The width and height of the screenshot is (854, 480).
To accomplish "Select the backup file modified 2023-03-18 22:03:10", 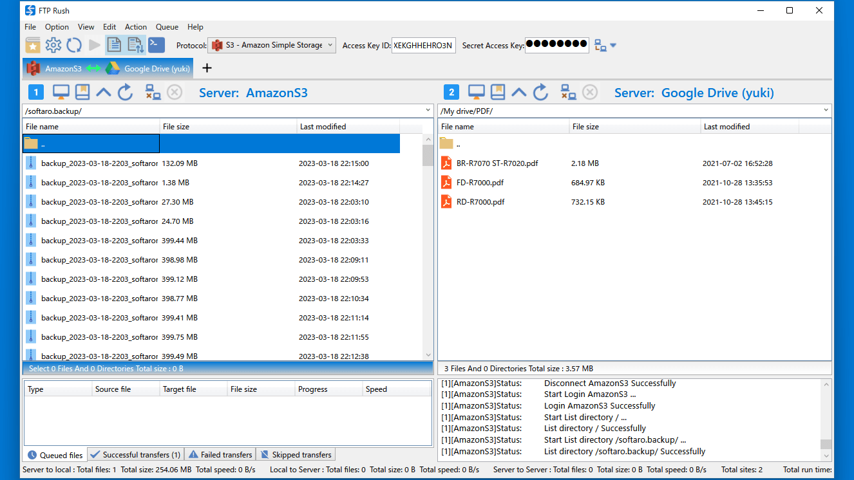I will pyautogui.click(x=211, y=202).
